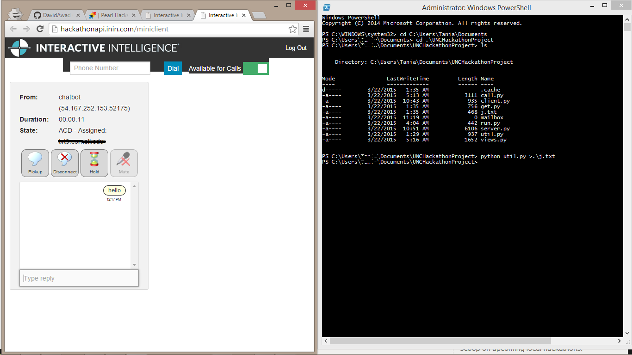The height and width of the screenshot is (355, 632).
Task: Click the .cache directory entry
Action: click(490, 90)
